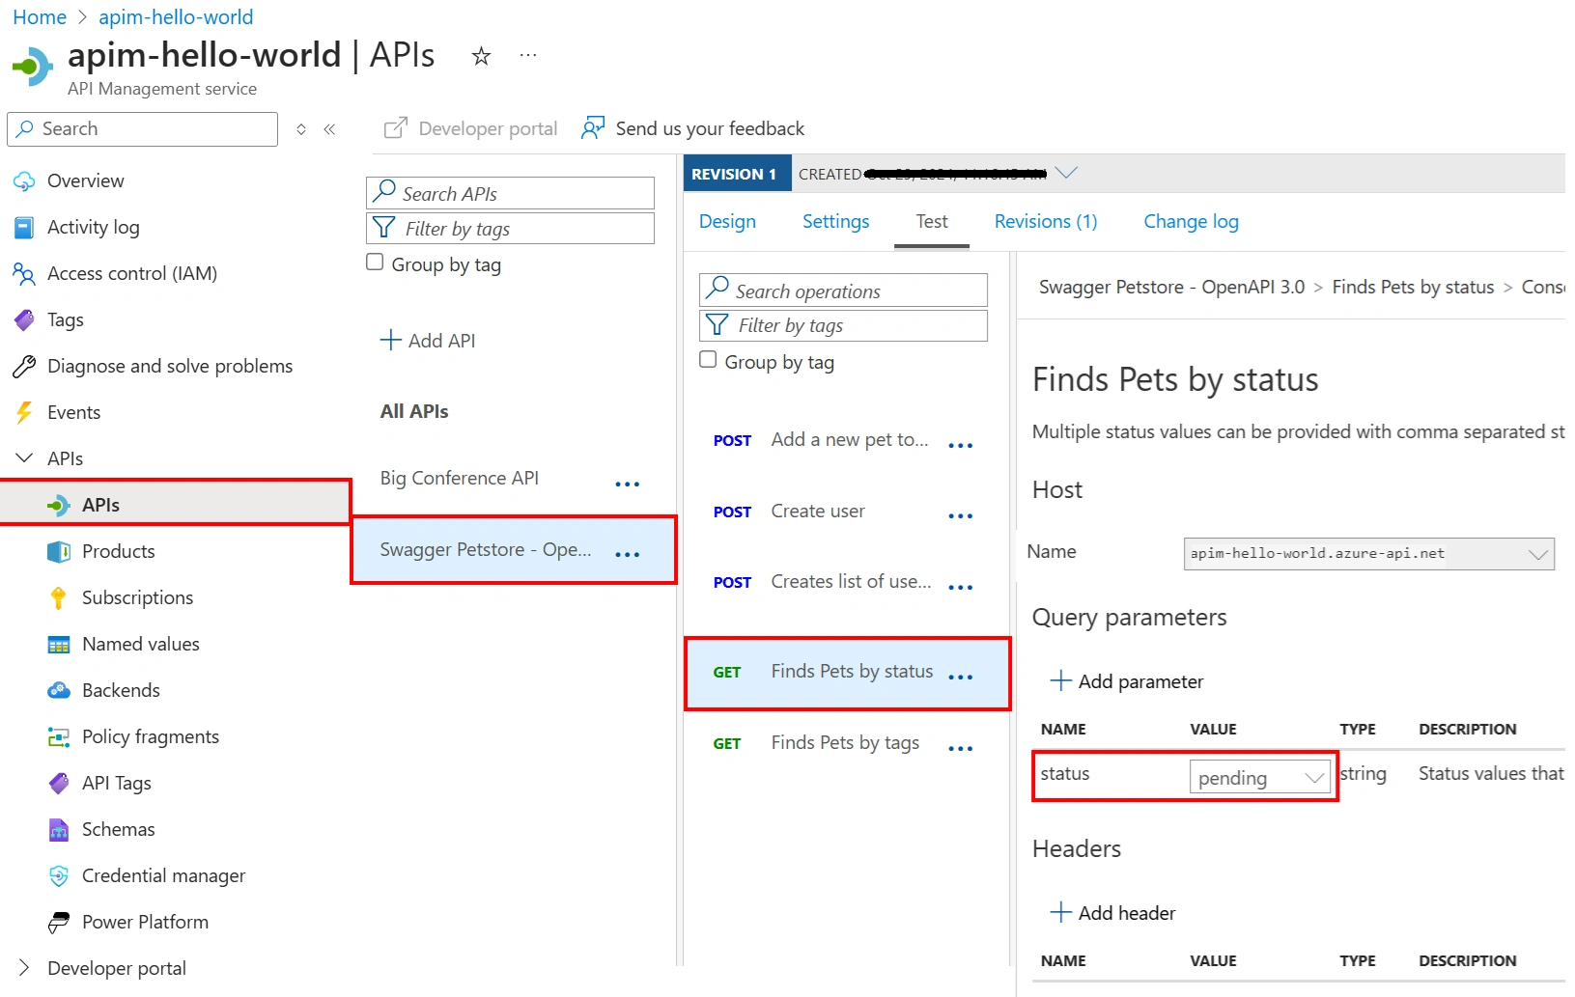Click the Developer portal external link icon
This screenshot has width=1575, height=997.
tap(396, 128)
